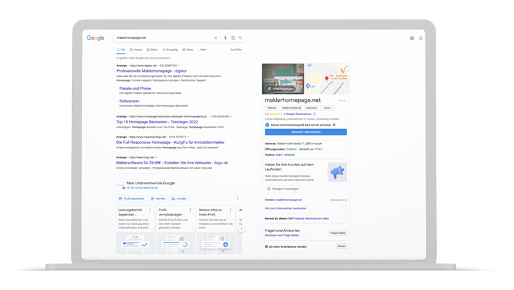The width and height of the screenshot is (514, 290).
Task: Switch to the News tab
Action: 188,50
